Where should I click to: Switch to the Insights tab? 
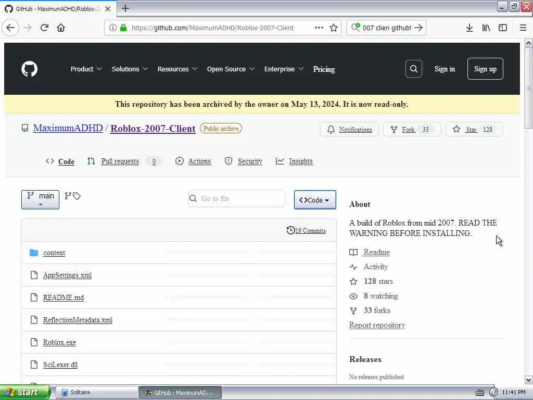click(x=295, y=161)
